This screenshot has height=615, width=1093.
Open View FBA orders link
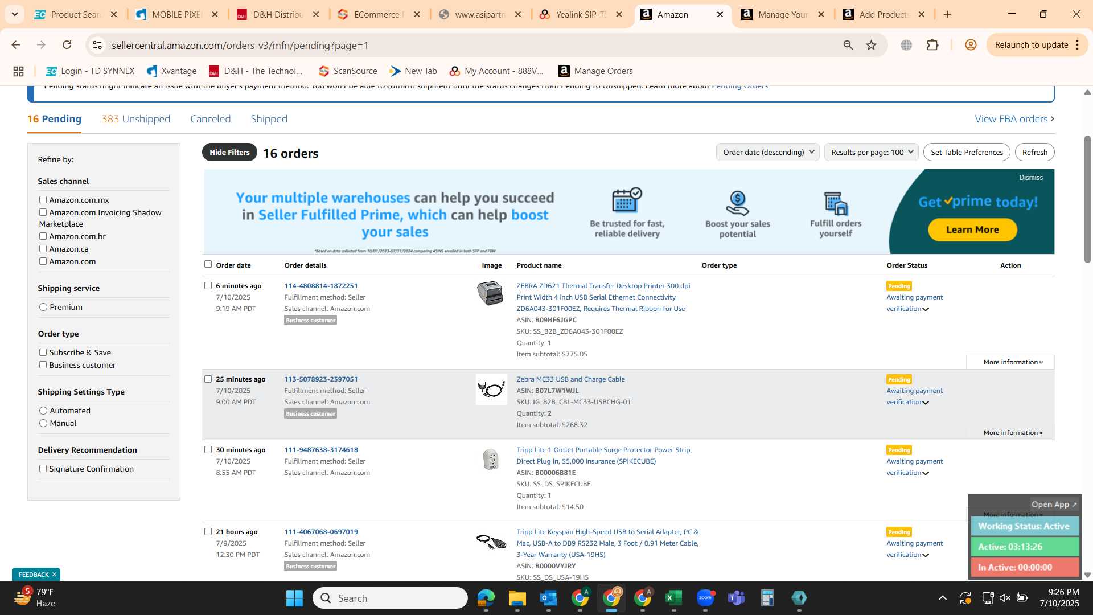pos(1014,119)
